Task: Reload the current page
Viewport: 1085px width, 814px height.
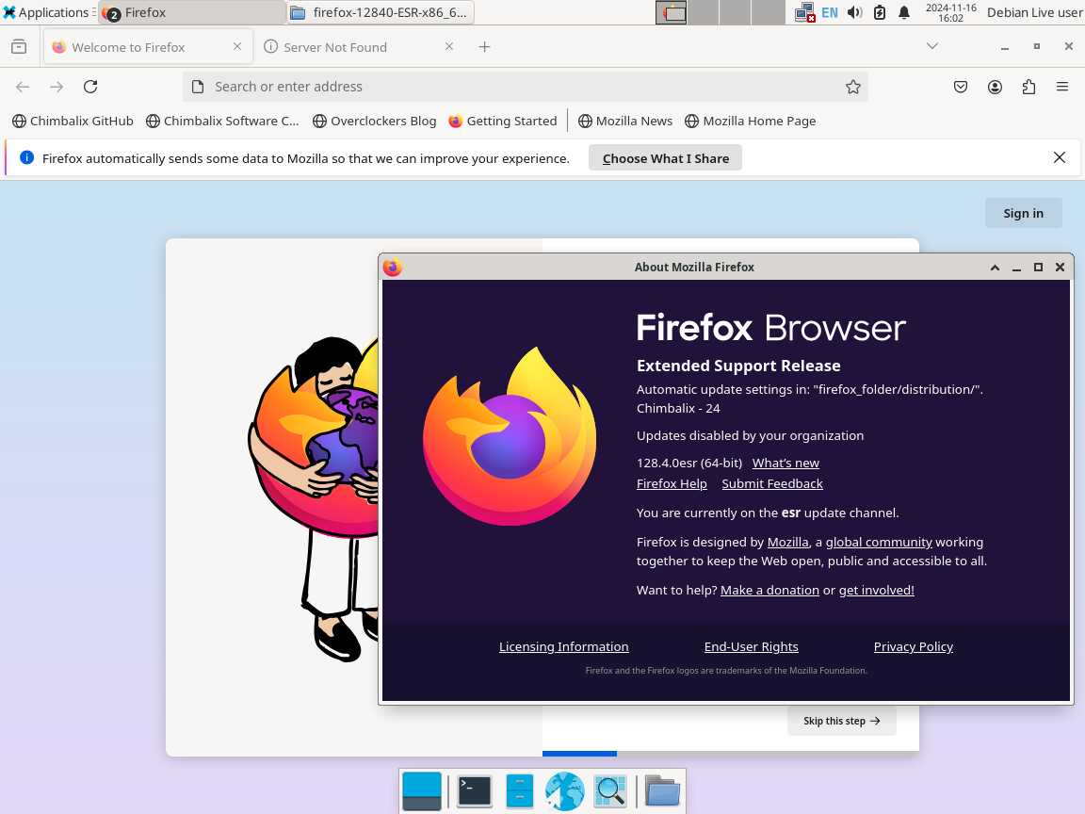Action: point(90,87)
